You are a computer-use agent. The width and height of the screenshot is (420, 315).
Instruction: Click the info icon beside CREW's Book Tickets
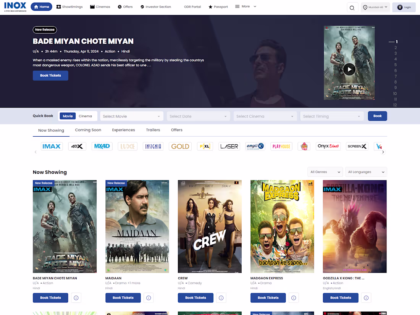click(221, 297)
